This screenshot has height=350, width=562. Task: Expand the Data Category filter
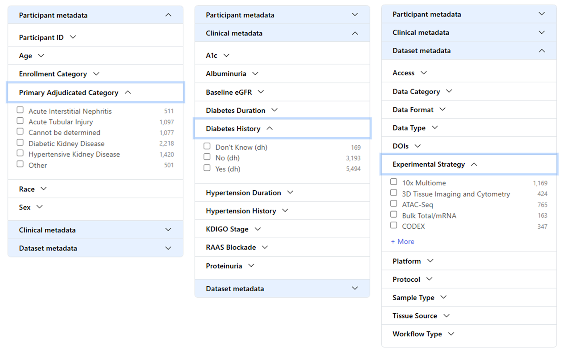(x=469, y=91)
